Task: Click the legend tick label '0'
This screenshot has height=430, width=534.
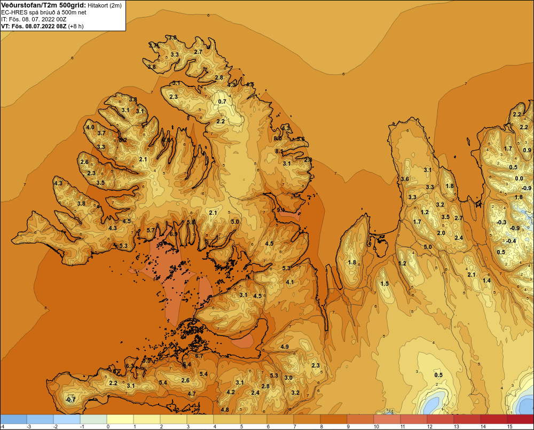Action: (x=108, y=427)
